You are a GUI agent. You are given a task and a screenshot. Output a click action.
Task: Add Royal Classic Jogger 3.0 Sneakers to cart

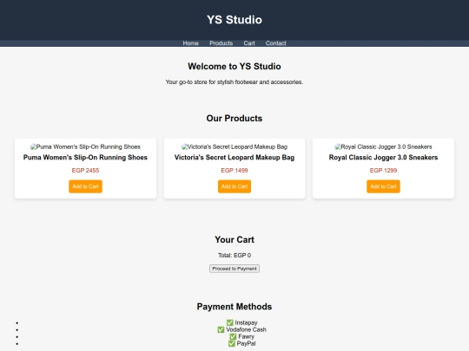(383, 186)
